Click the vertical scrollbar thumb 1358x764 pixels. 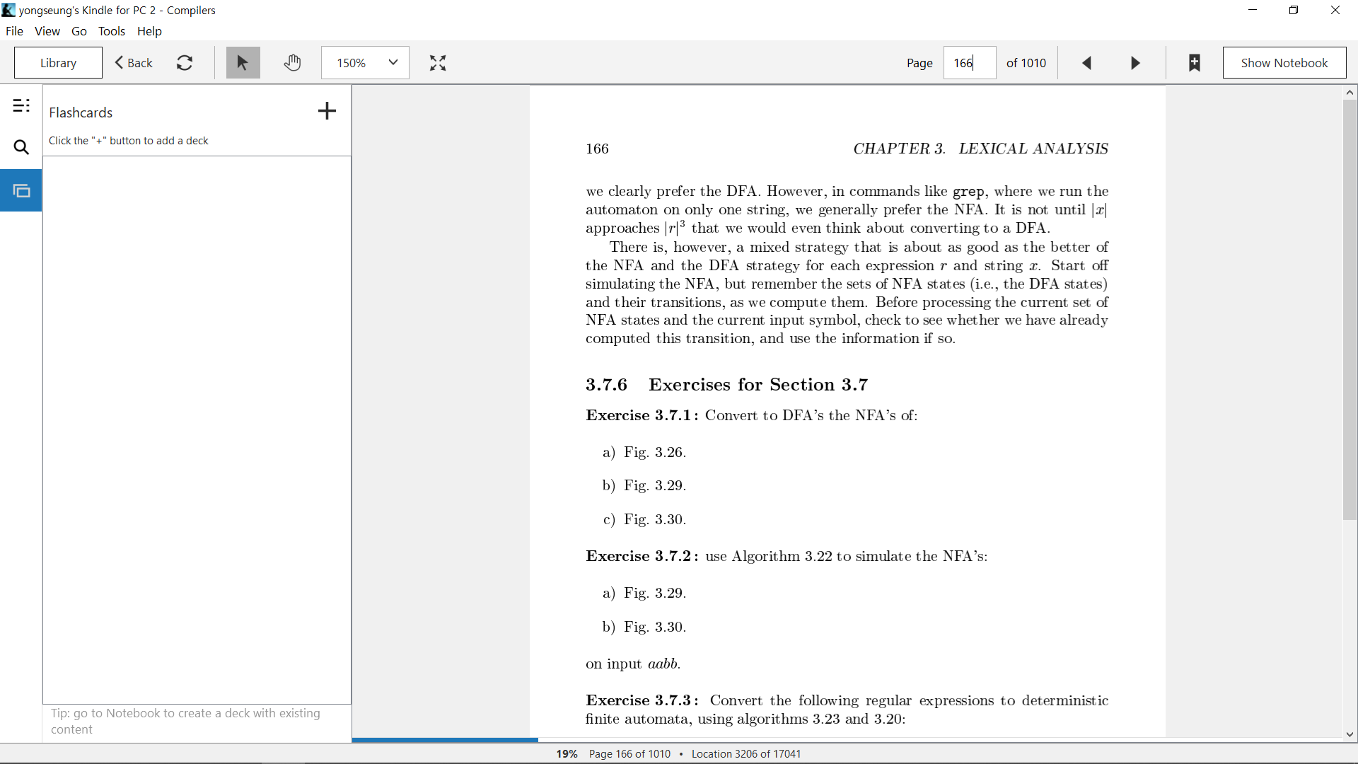click(1350, 310)
